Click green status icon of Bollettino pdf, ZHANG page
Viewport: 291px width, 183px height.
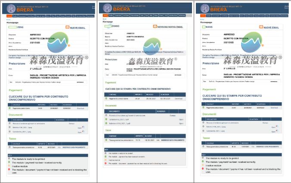pos(106,123)
